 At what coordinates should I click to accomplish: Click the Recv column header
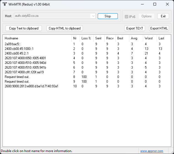110,38
